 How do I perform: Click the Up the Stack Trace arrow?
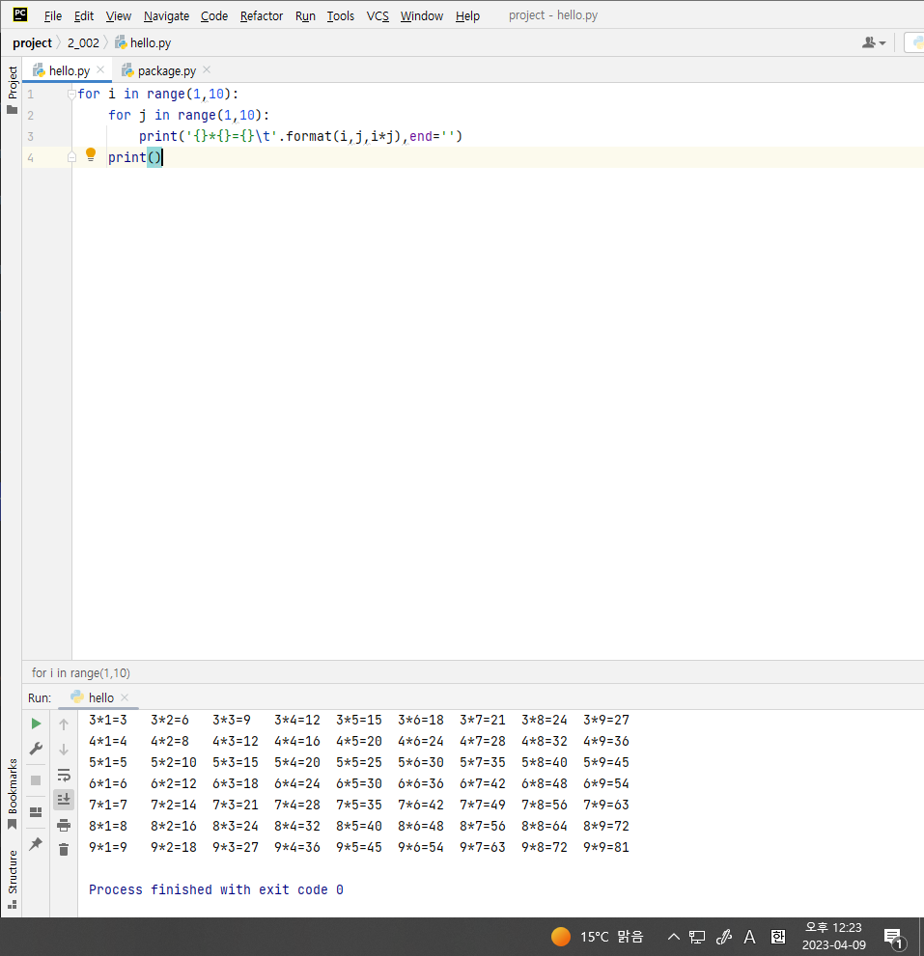(64, 724)
